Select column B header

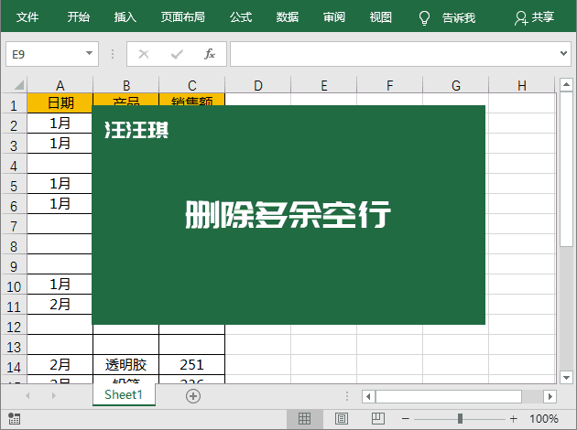point(125,85)
